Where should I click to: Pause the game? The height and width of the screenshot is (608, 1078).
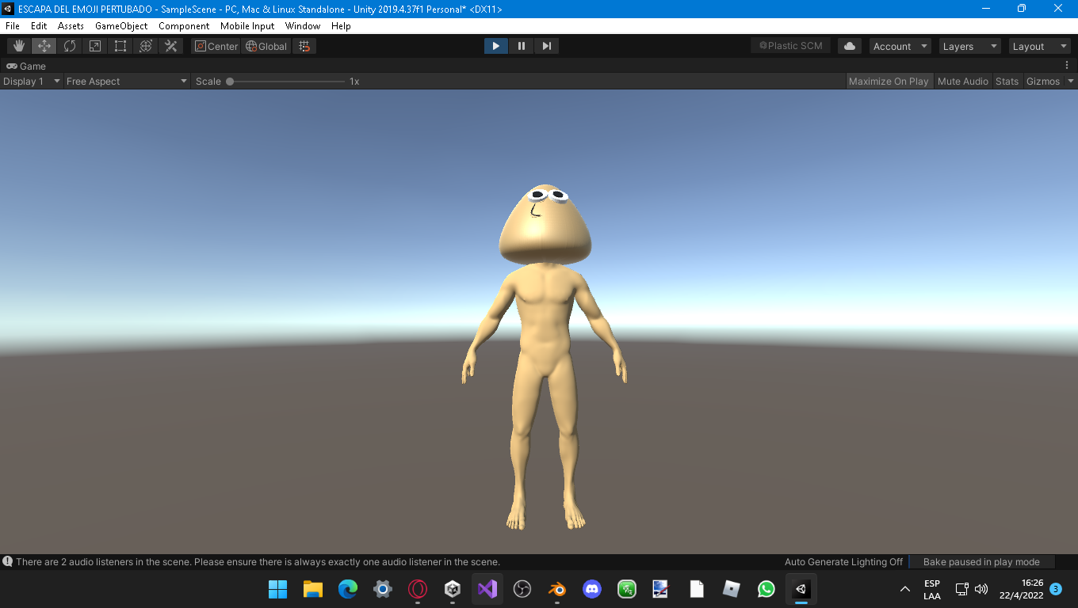(x=522, y=46)
